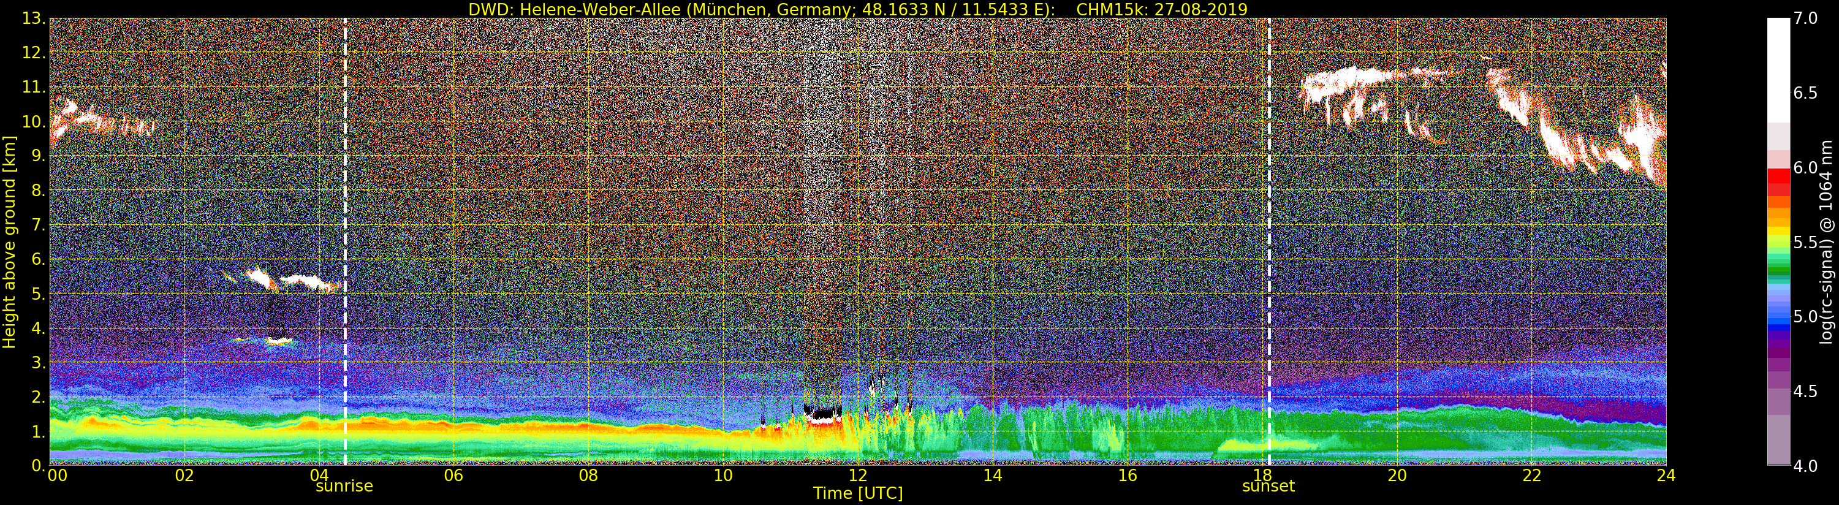Click the '4.0' colorbar tick label
The height and width of the screenshot is (505, 1839).
point(1805,466)
